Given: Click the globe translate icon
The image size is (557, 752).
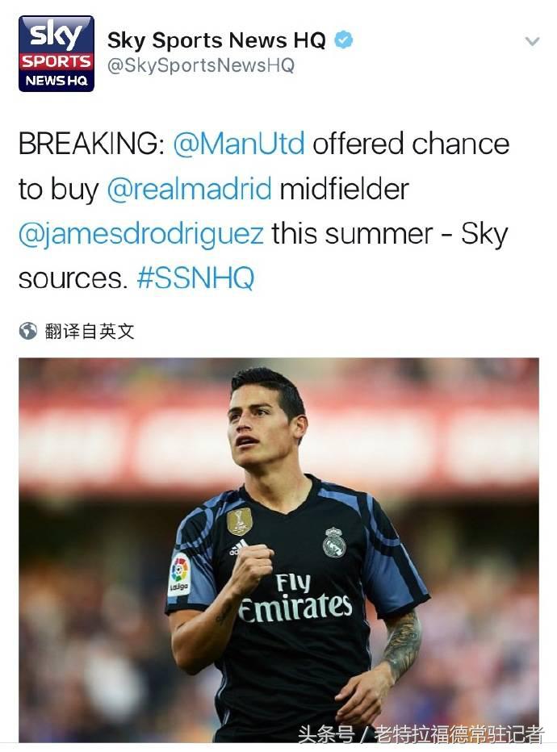Looking at the screenshot, I should [27, 331].
